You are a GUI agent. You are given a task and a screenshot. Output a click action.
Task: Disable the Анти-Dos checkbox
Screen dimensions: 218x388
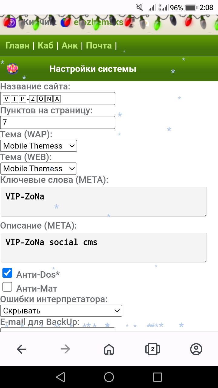7,273
